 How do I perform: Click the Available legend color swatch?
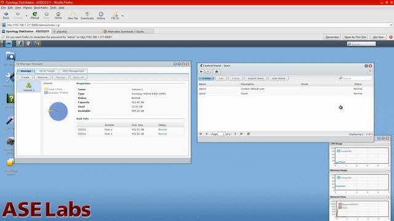(x=46, y=93)
